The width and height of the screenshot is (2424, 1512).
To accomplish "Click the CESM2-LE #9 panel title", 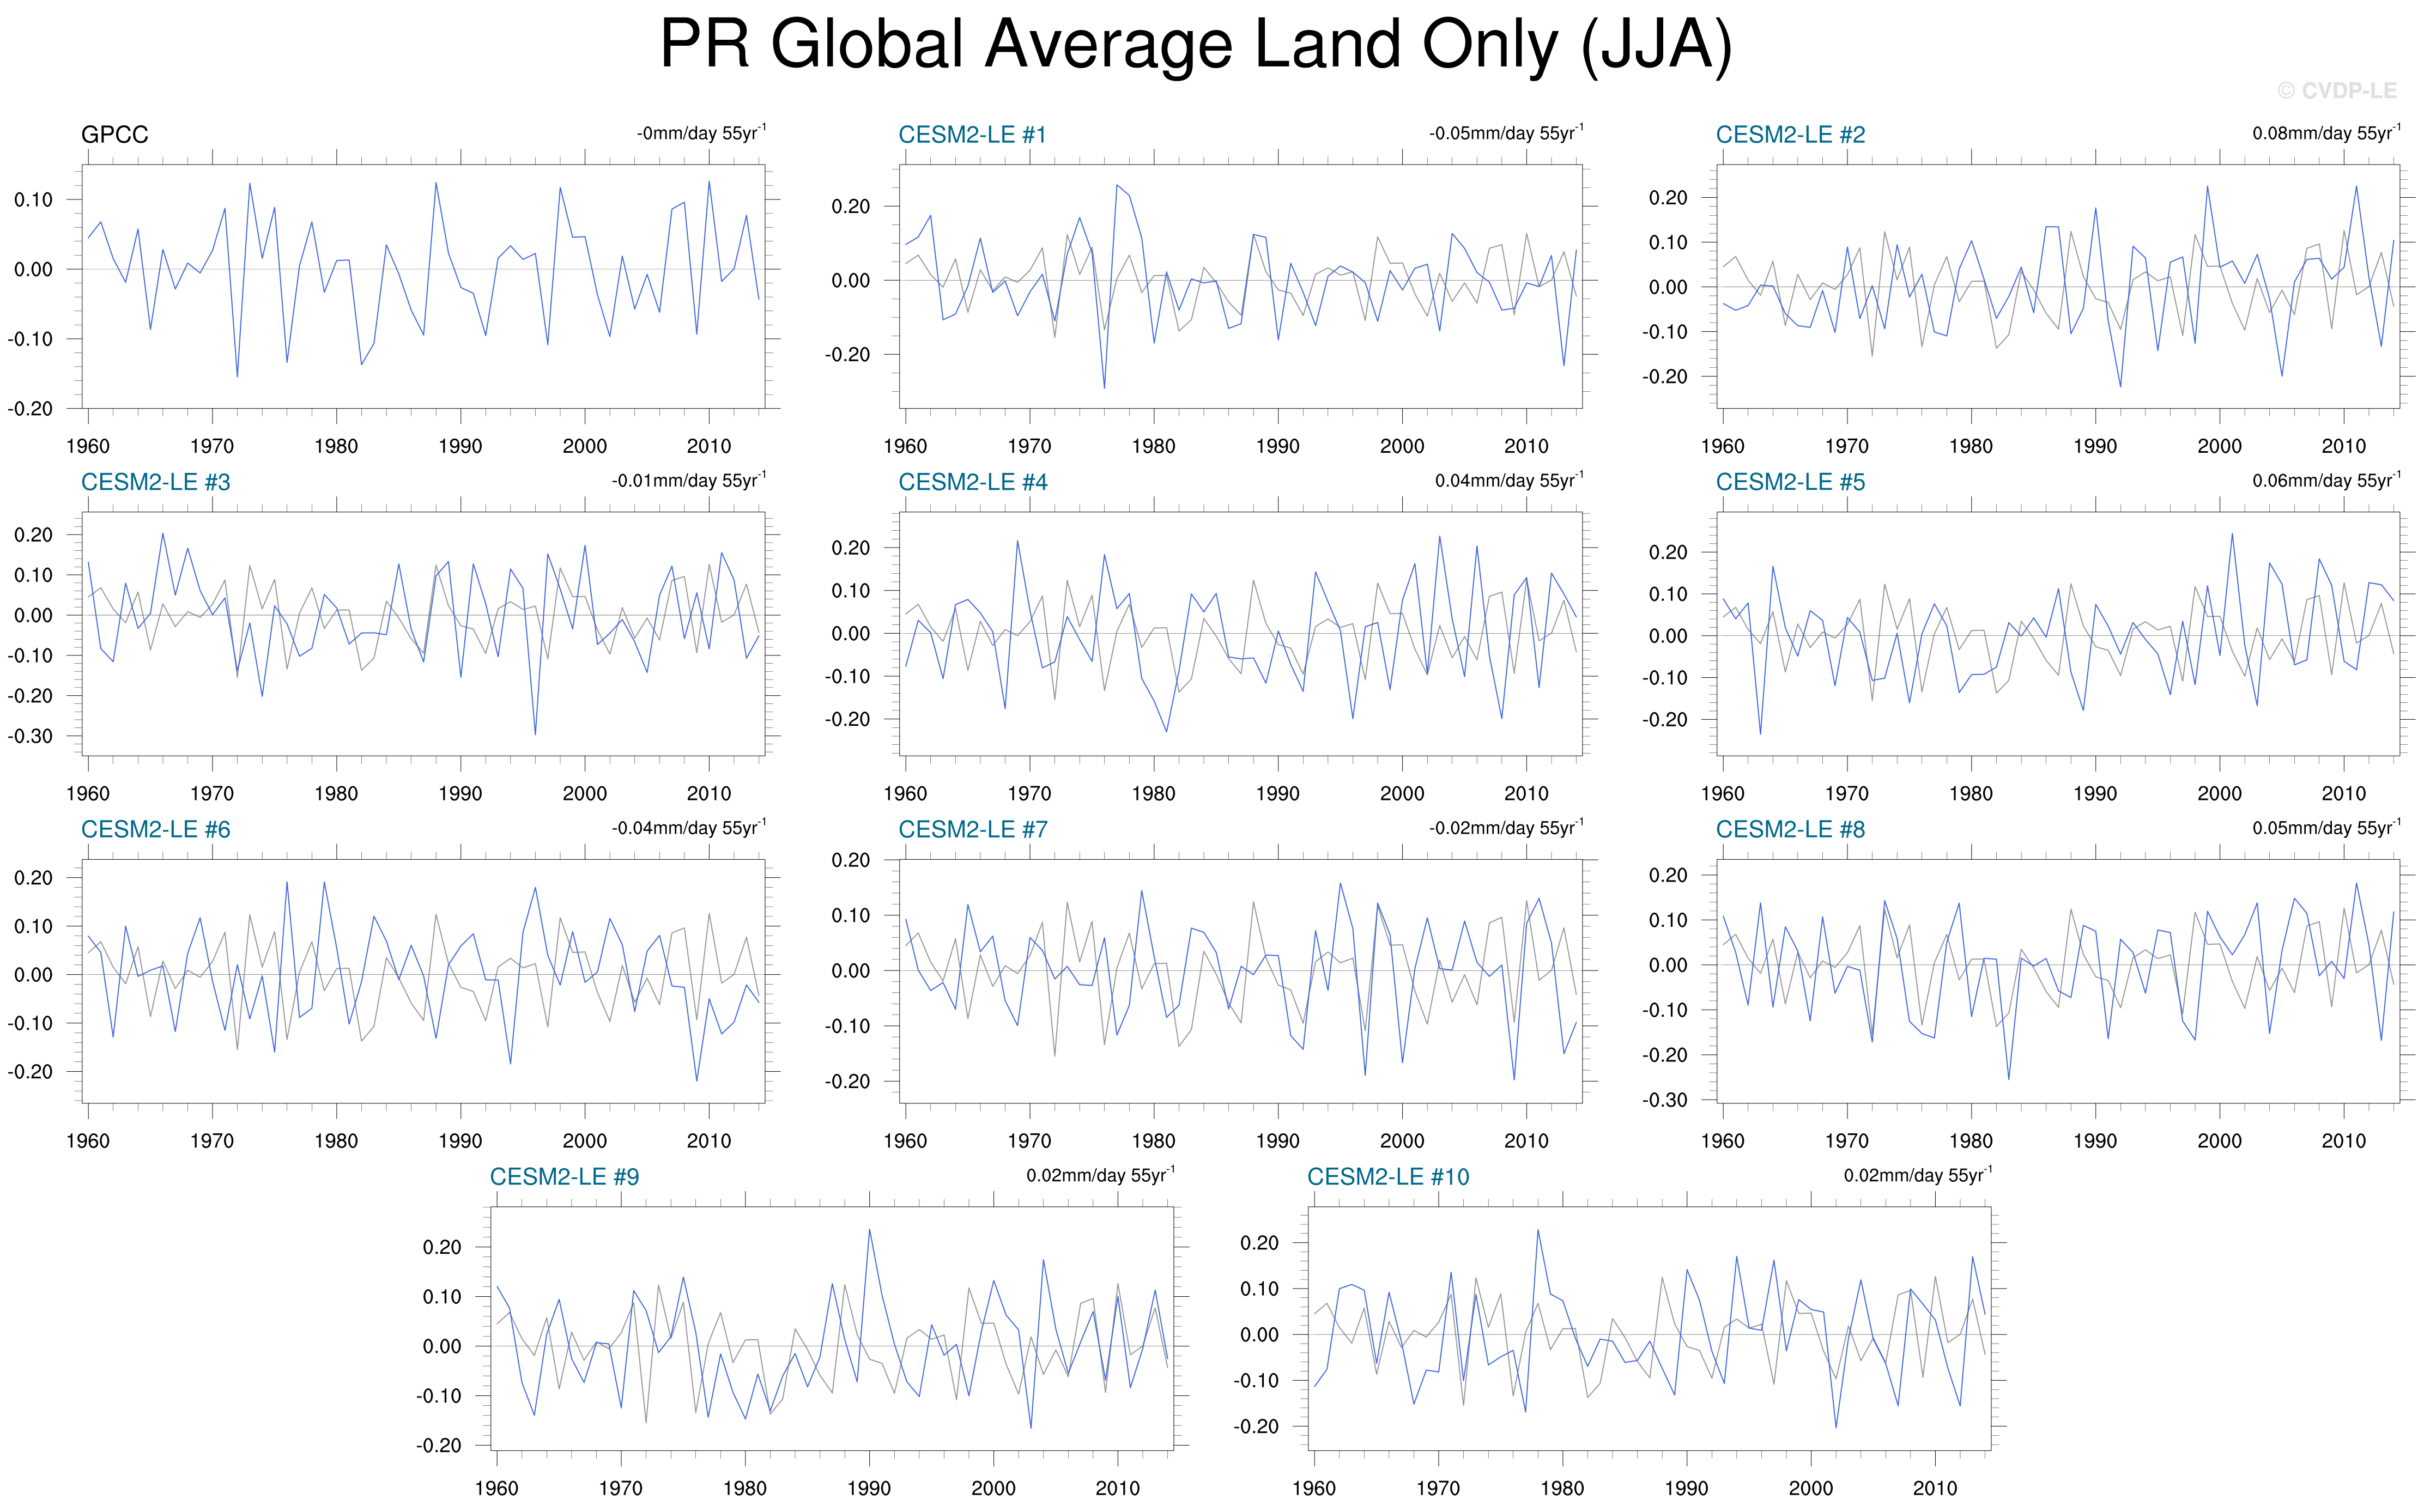I will click(564, 1177).
